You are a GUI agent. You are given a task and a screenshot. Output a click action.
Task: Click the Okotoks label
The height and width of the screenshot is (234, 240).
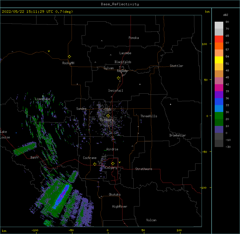click(115, 195)
